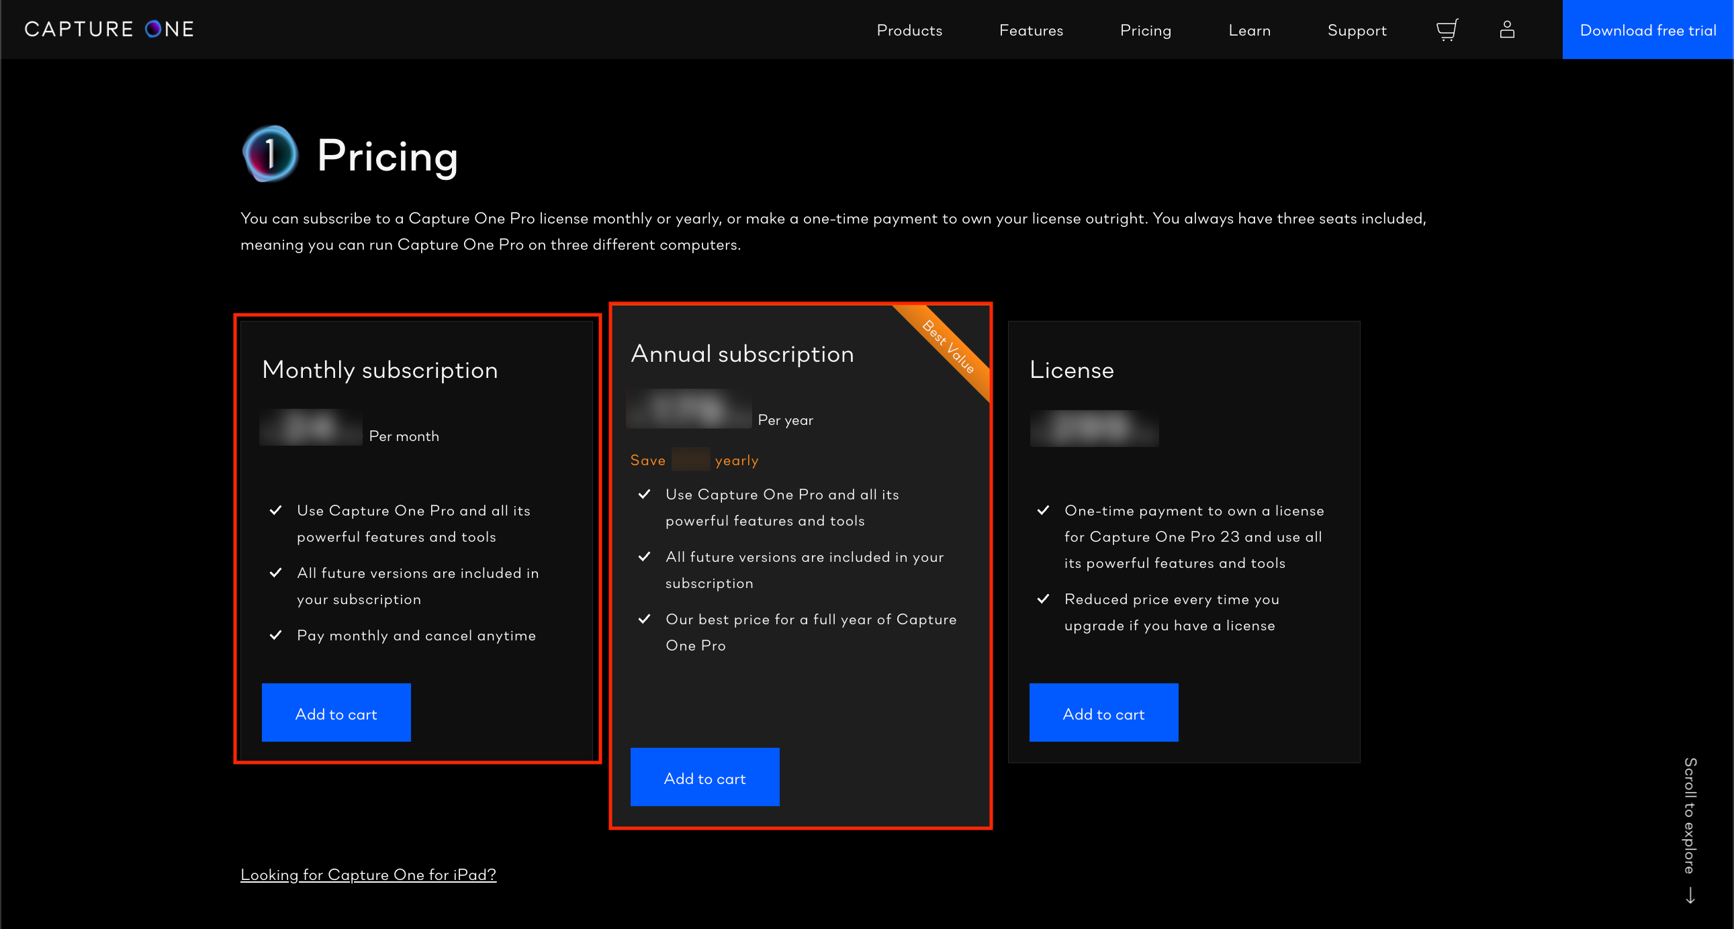Click 'Reduced price every time you upgrade' text
The height and width of the screenshot is (929, 1734).
1172,612
